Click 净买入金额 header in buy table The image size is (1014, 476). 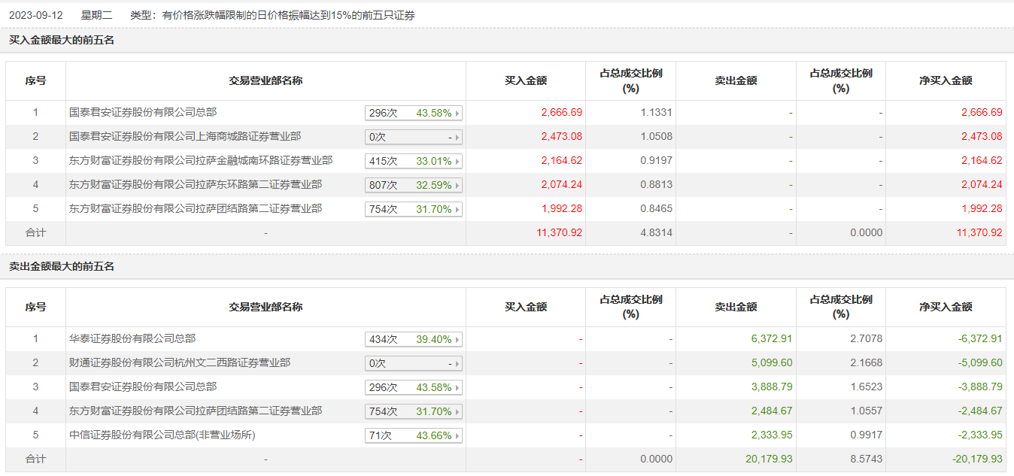(x=946, y=80)
